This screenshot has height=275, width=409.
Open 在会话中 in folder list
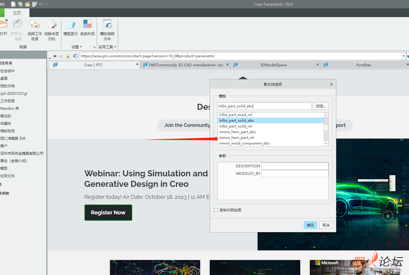coord(8,71)
